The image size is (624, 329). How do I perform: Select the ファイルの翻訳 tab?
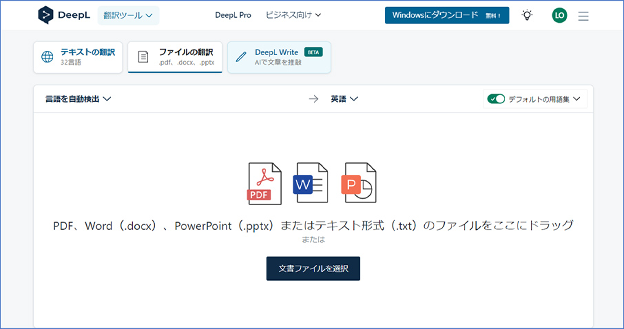pos(175,57)
